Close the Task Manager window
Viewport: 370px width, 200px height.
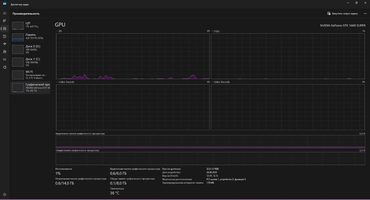click(365, 3)
